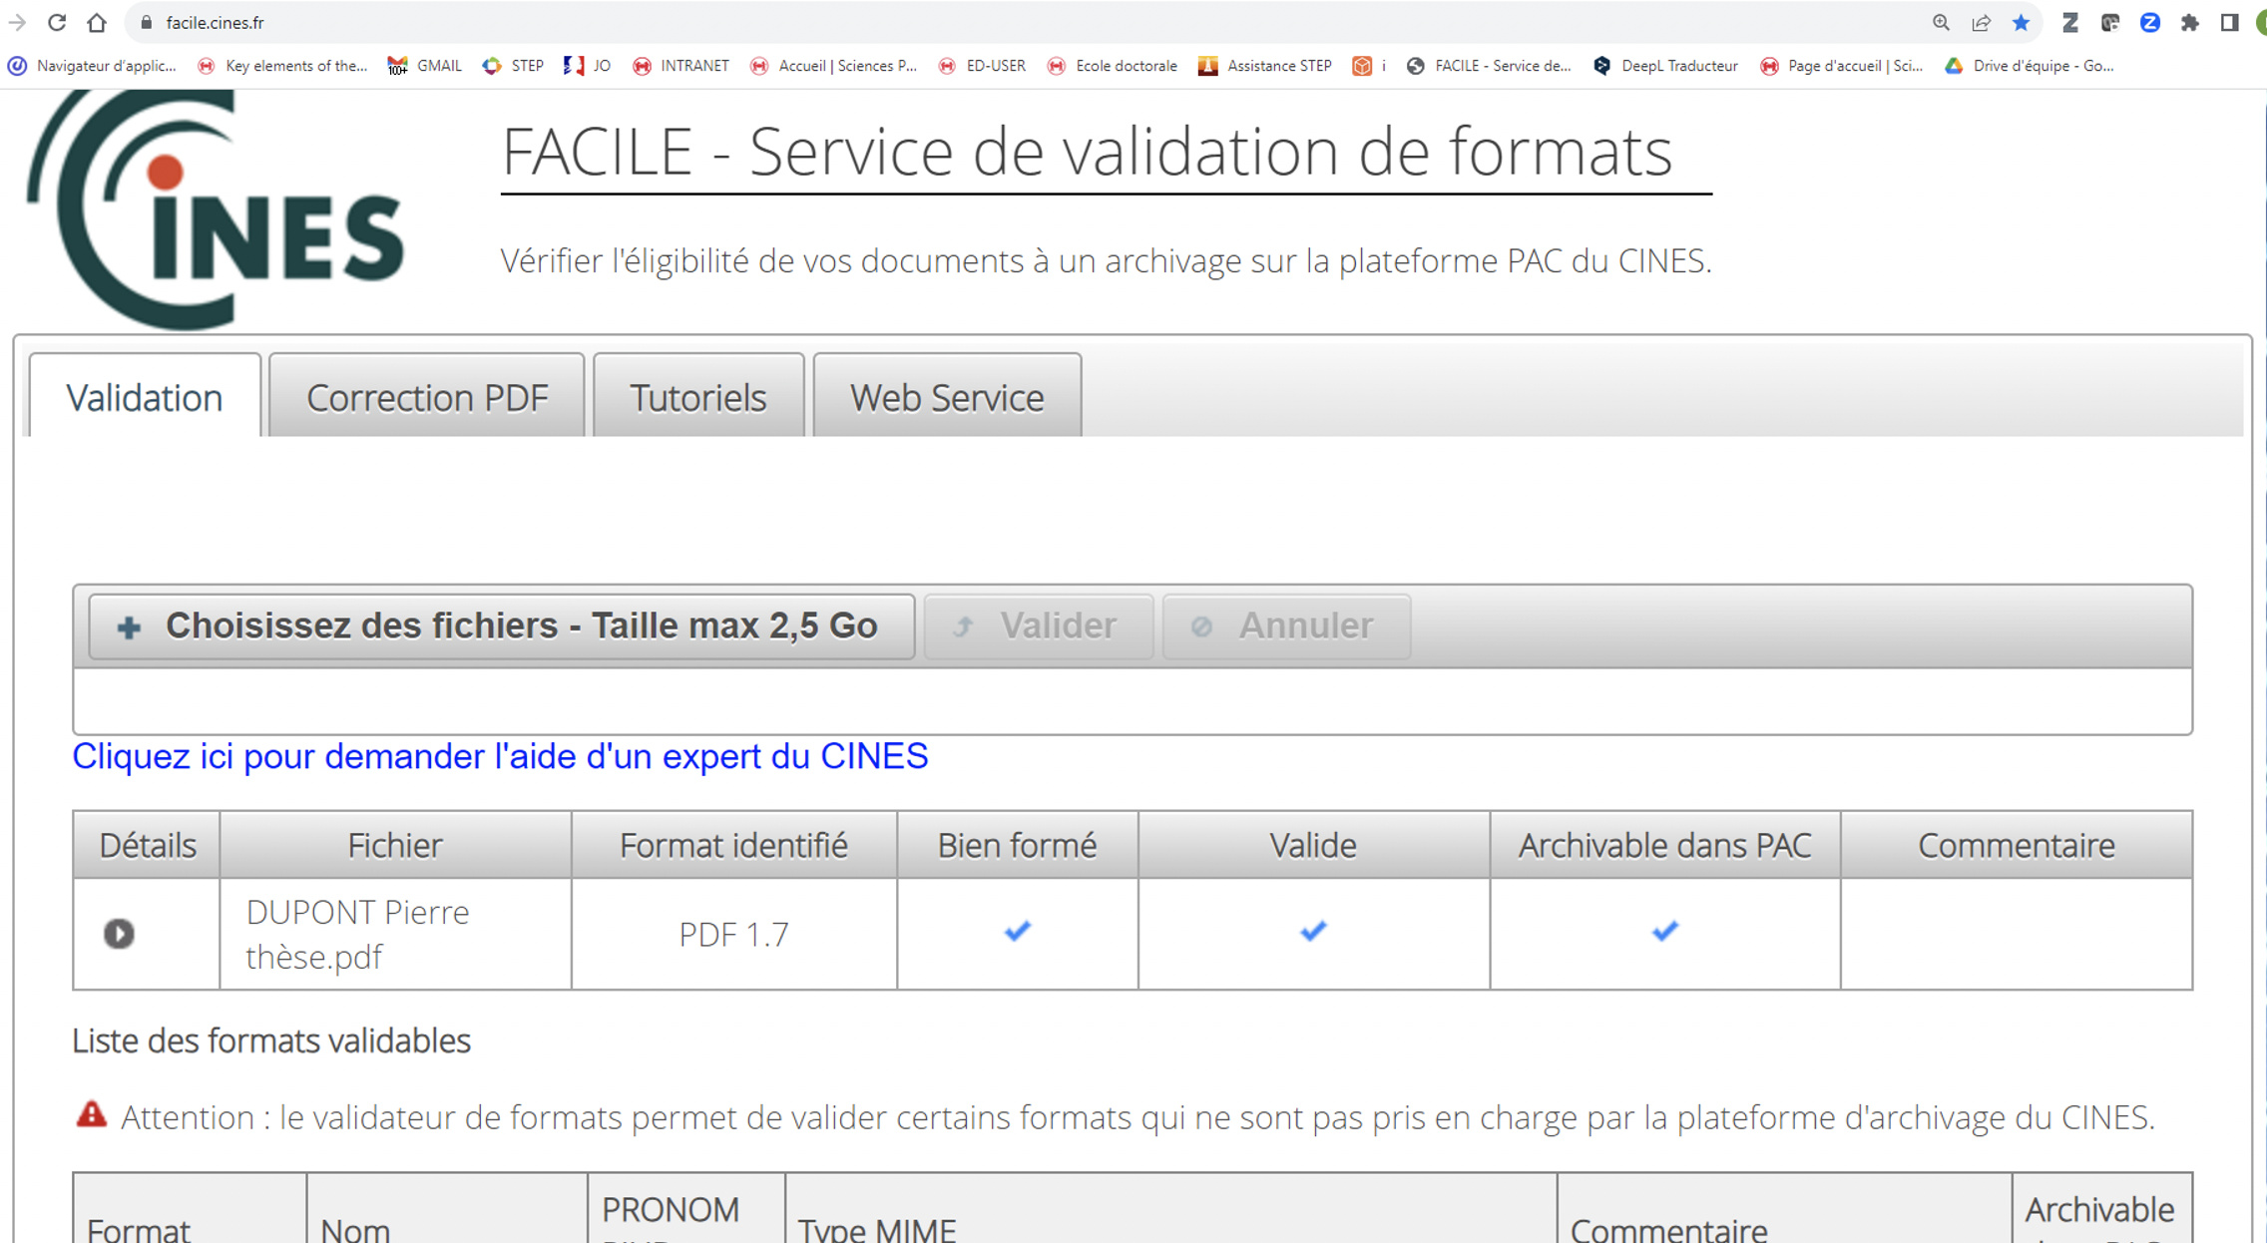Open Navigateur d'applic... bookmark
The image size is (2267, 1243).
[x=92, y=66]
